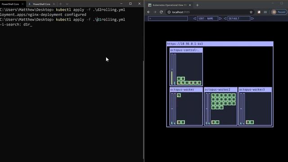Close the second PowerShell Core tab
Viewport: 288px width, 162px height.
pyautogui.click(x=54, y=4)
